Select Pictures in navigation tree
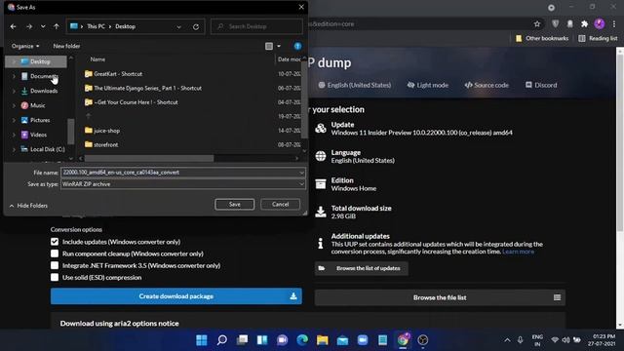624x351 pixels. pos(40,120)
